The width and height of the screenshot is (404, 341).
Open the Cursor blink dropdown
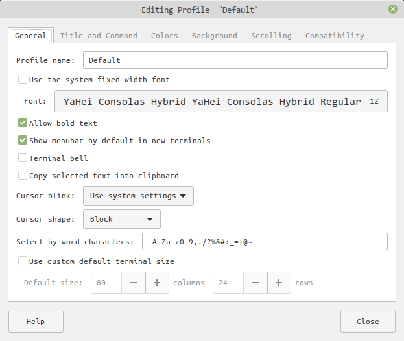[138, 196]
